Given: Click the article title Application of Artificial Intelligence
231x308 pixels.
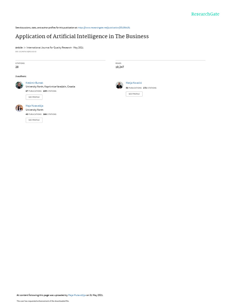Looking at the screenshot, I should (82, 36).
